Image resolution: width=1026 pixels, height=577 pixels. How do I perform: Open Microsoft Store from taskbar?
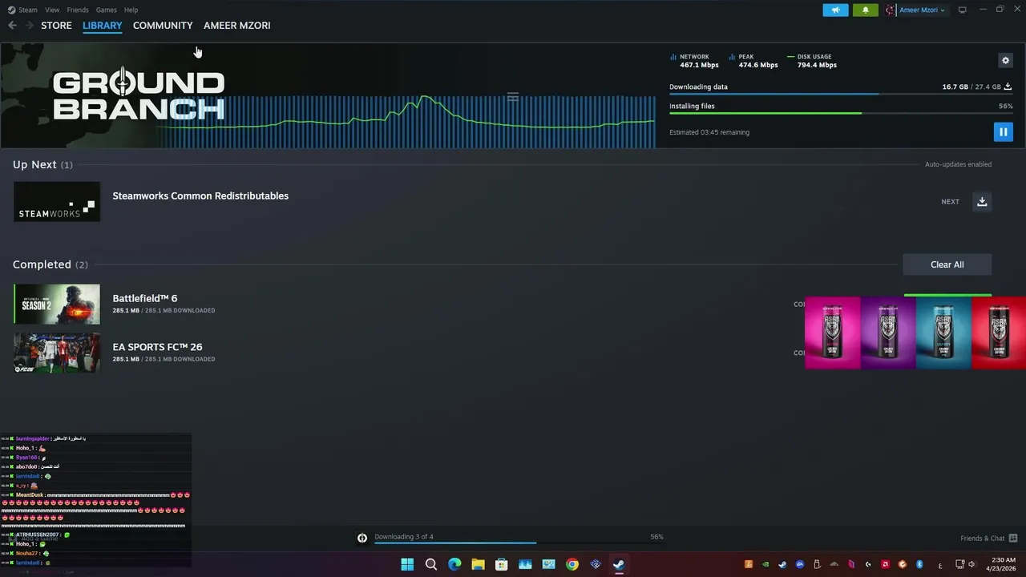point(502,564)
